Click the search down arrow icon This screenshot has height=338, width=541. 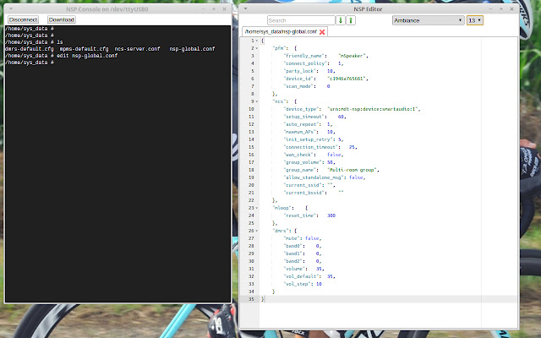point(341,19)
